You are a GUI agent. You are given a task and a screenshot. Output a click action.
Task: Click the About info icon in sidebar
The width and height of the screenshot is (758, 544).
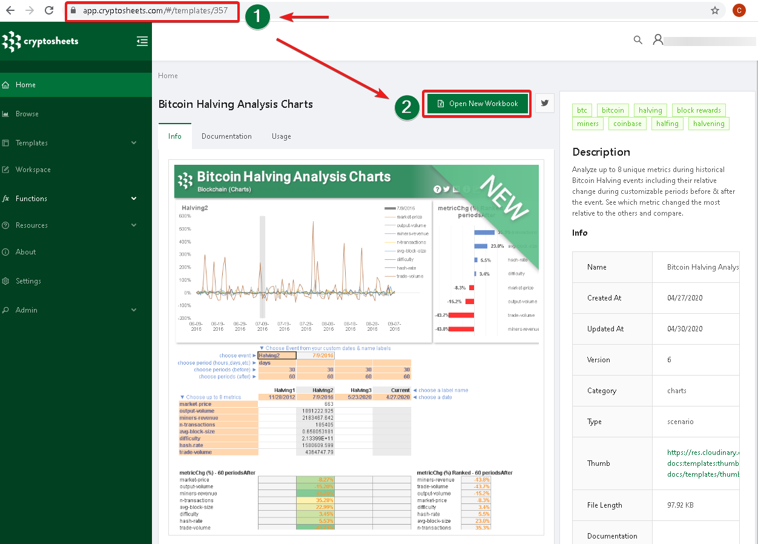(6, 252)
